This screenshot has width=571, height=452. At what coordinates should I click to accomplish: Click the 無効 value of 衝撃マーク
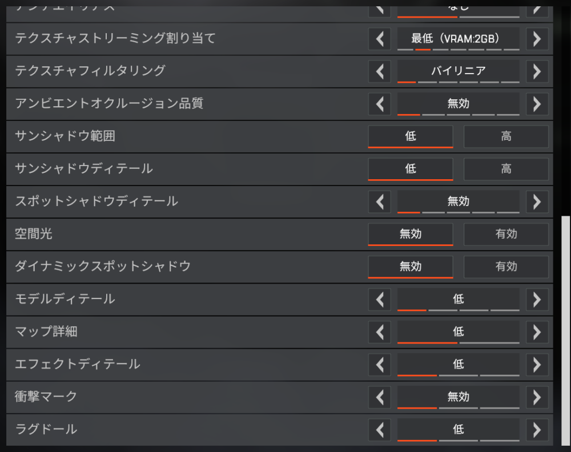point(458,397)
